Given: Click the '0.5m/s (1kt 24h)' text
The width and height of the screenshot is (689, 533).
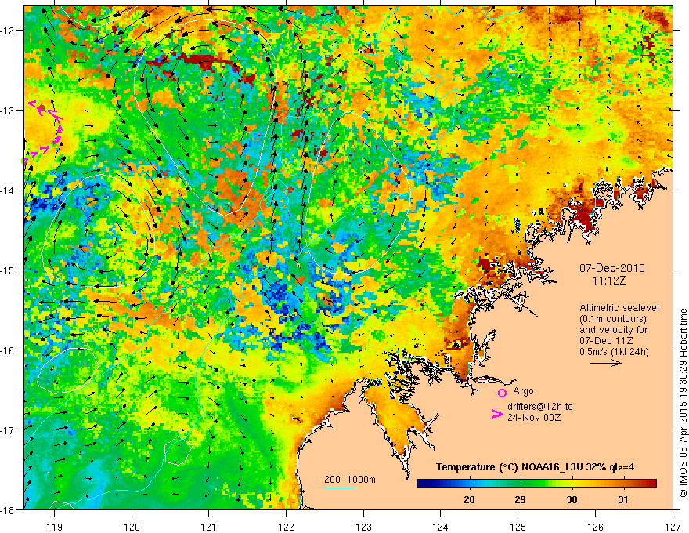Looking at the screenshot, I should tap(614, 351).
